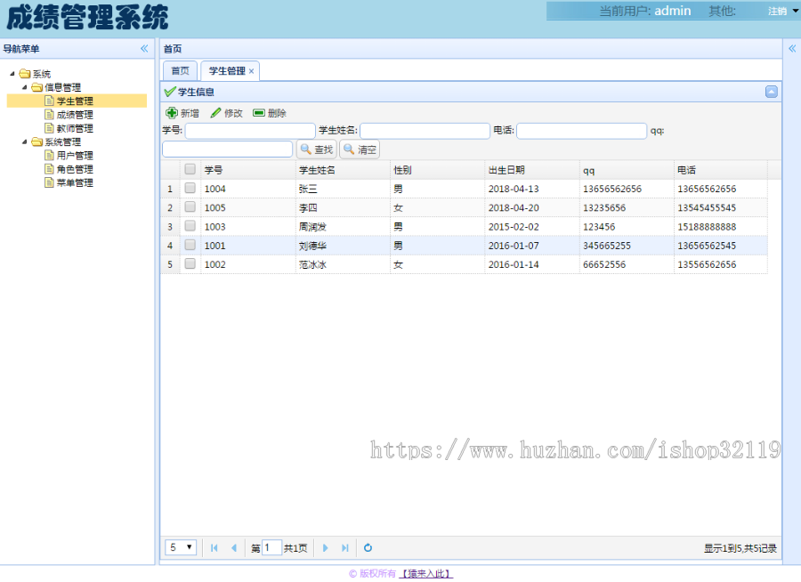The height and width of the screenshot is (582, 801).
Task: Click the next page arrow icon
Action: point(326,547)
